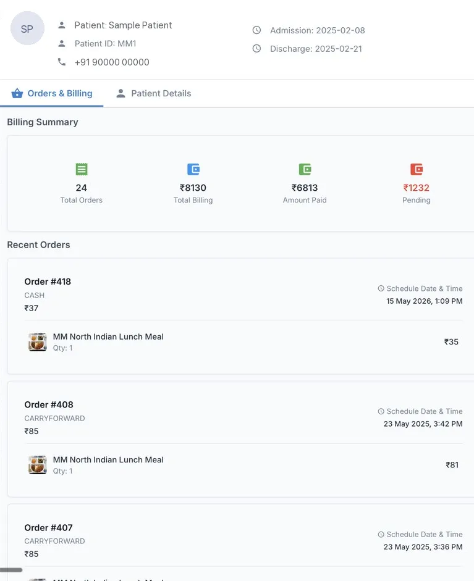This screenshot has height=581, width=474.
Task: Click the CASH payment label in Order #418
Action: tap(35, 295)
